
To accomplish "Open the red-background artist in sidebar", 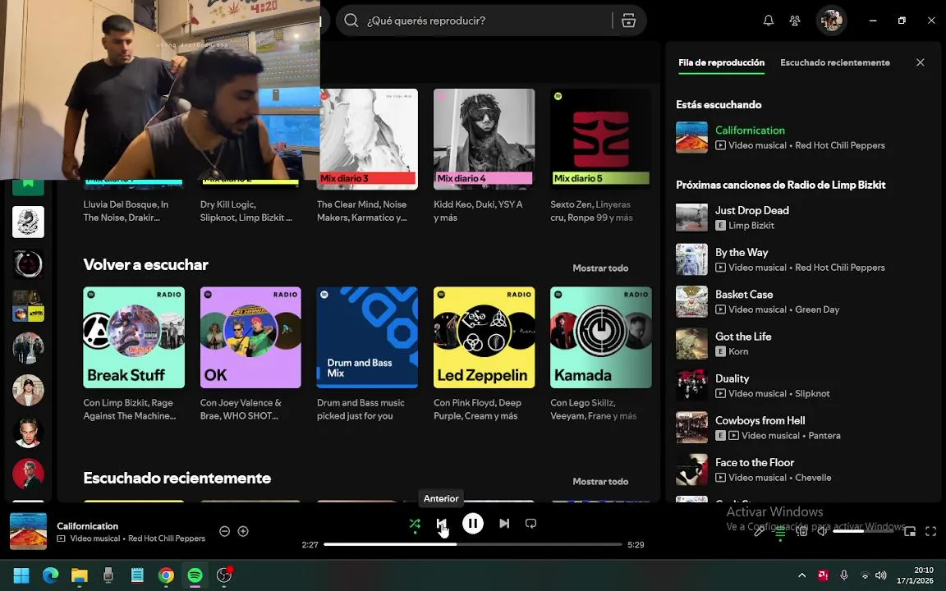I will coord(29,474).
